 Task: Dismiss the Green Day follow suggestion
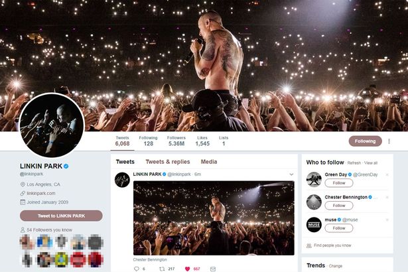pos(387,174)
